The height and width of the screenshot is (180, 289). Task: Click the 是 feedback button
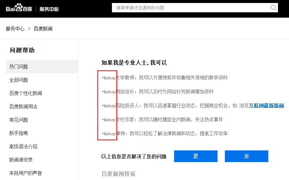pos(196,156)
